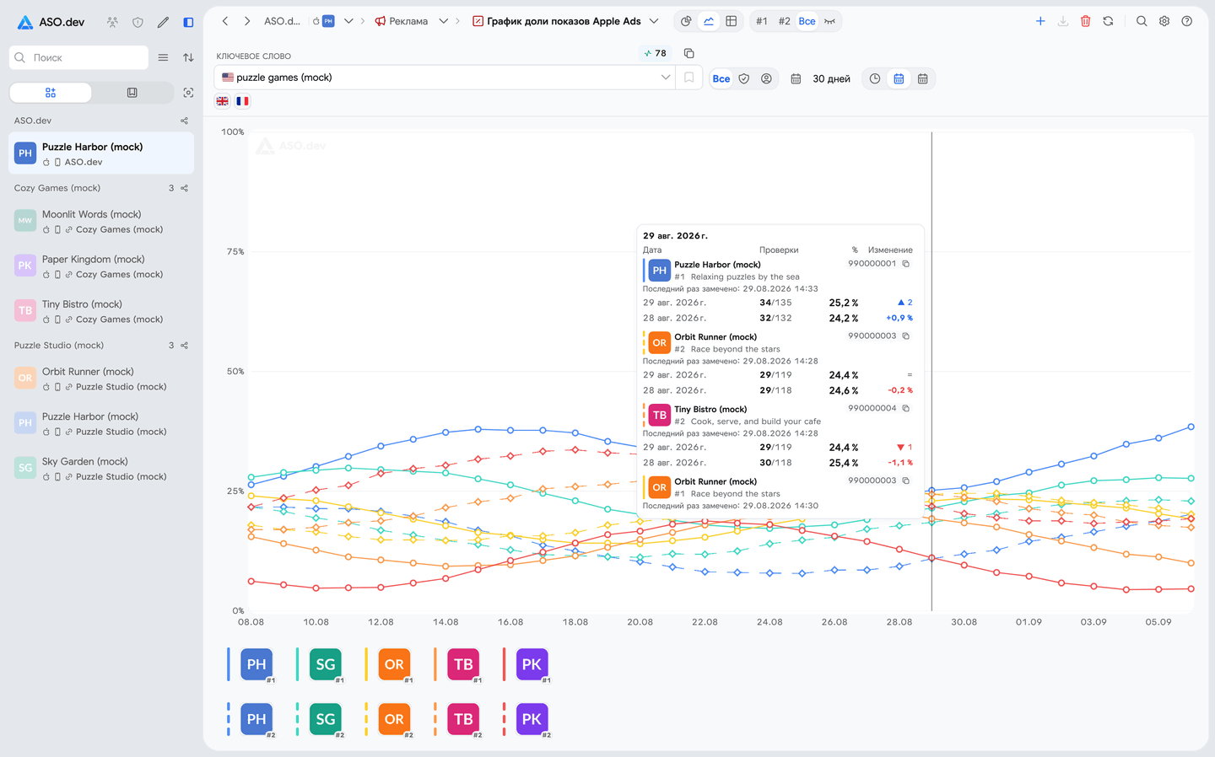1215x757 pixels.
Task: Bookmark the current keyword
Action: click(689, 78)
